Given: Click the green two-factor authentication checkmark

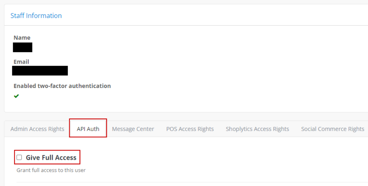Looking at the screenshot, I should [16, 96].
